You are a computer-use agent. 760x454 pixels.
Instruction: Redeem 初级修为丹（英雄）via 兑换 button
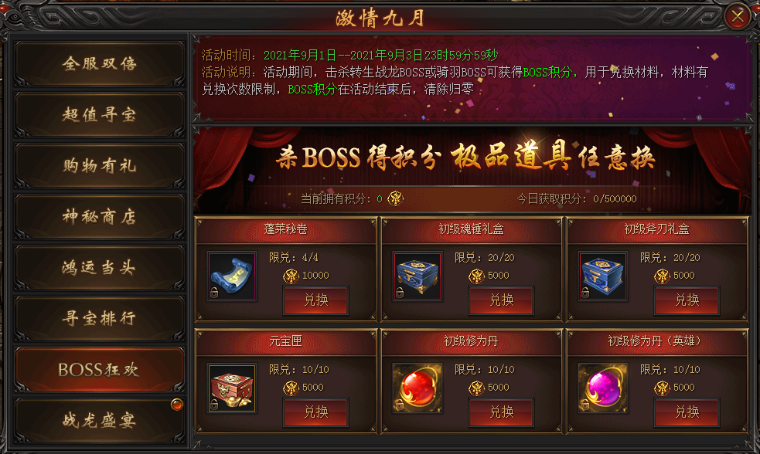pos(687,412)
